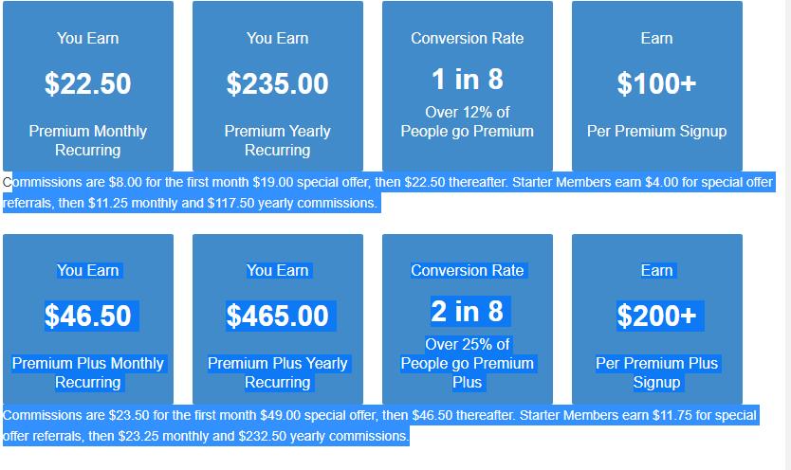This screenshot has height=470, width=791.
Task: Click the $22.50 Premium Monthly Recurring card
Action: [88, 86]
